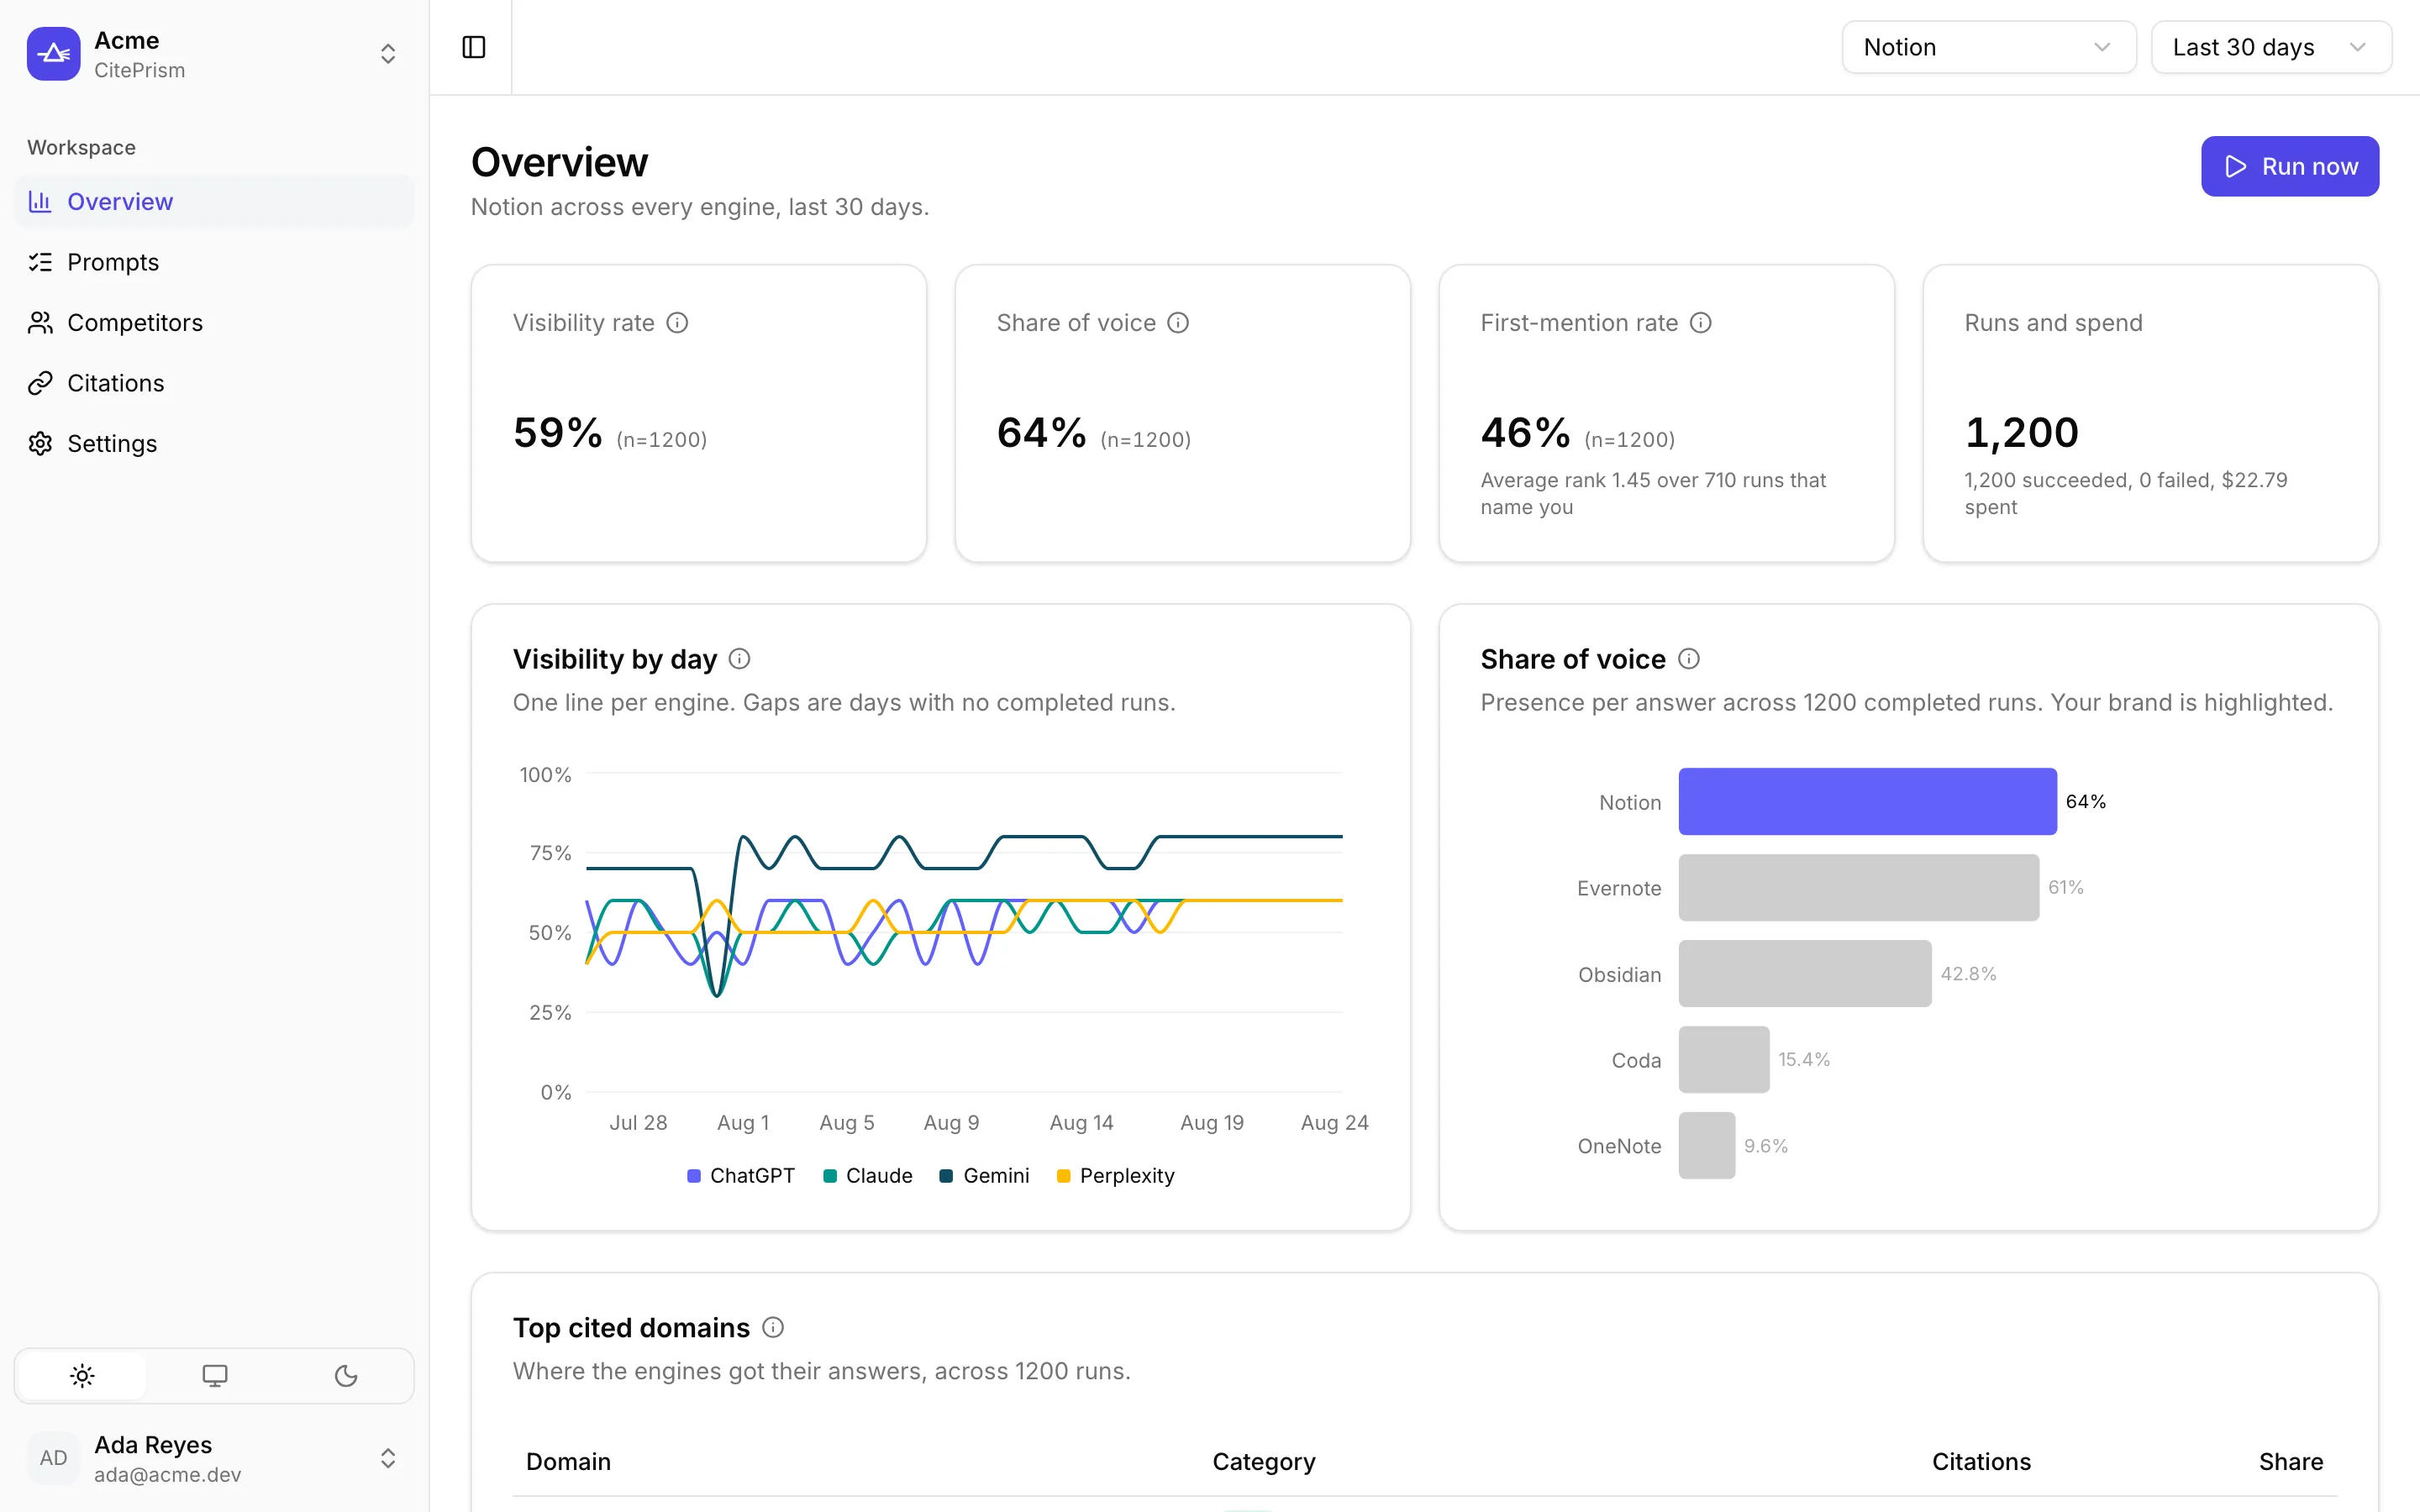Show info for First-mention rate
The height and width of the screenshot is (1512, 2420).
point(1700,323)
